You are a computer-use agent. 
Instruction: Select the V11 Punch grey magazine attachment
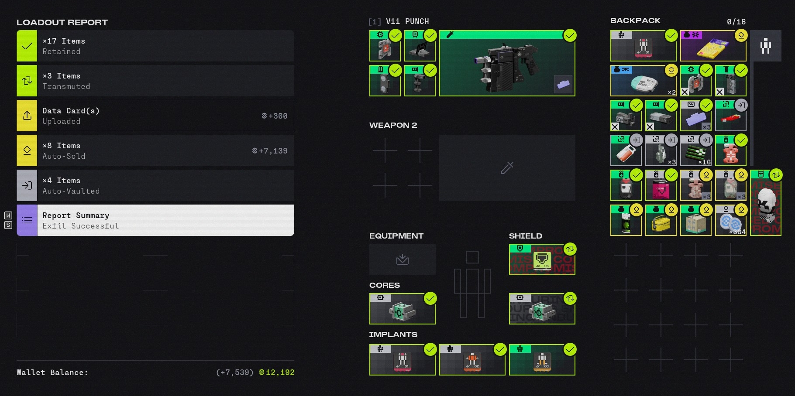[x=385, y=81]
